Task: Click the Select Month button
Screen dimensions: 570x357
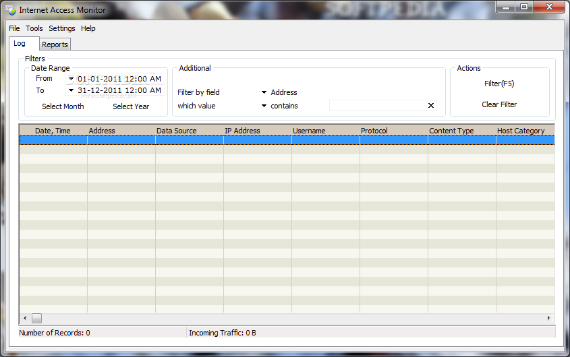Action: pyautogui.click(x=63, y=106)
